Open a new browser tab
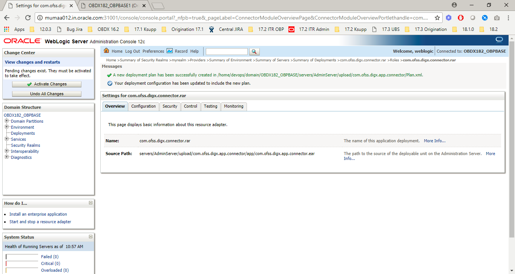Viewport: 515px width, 274px height. 158,6
